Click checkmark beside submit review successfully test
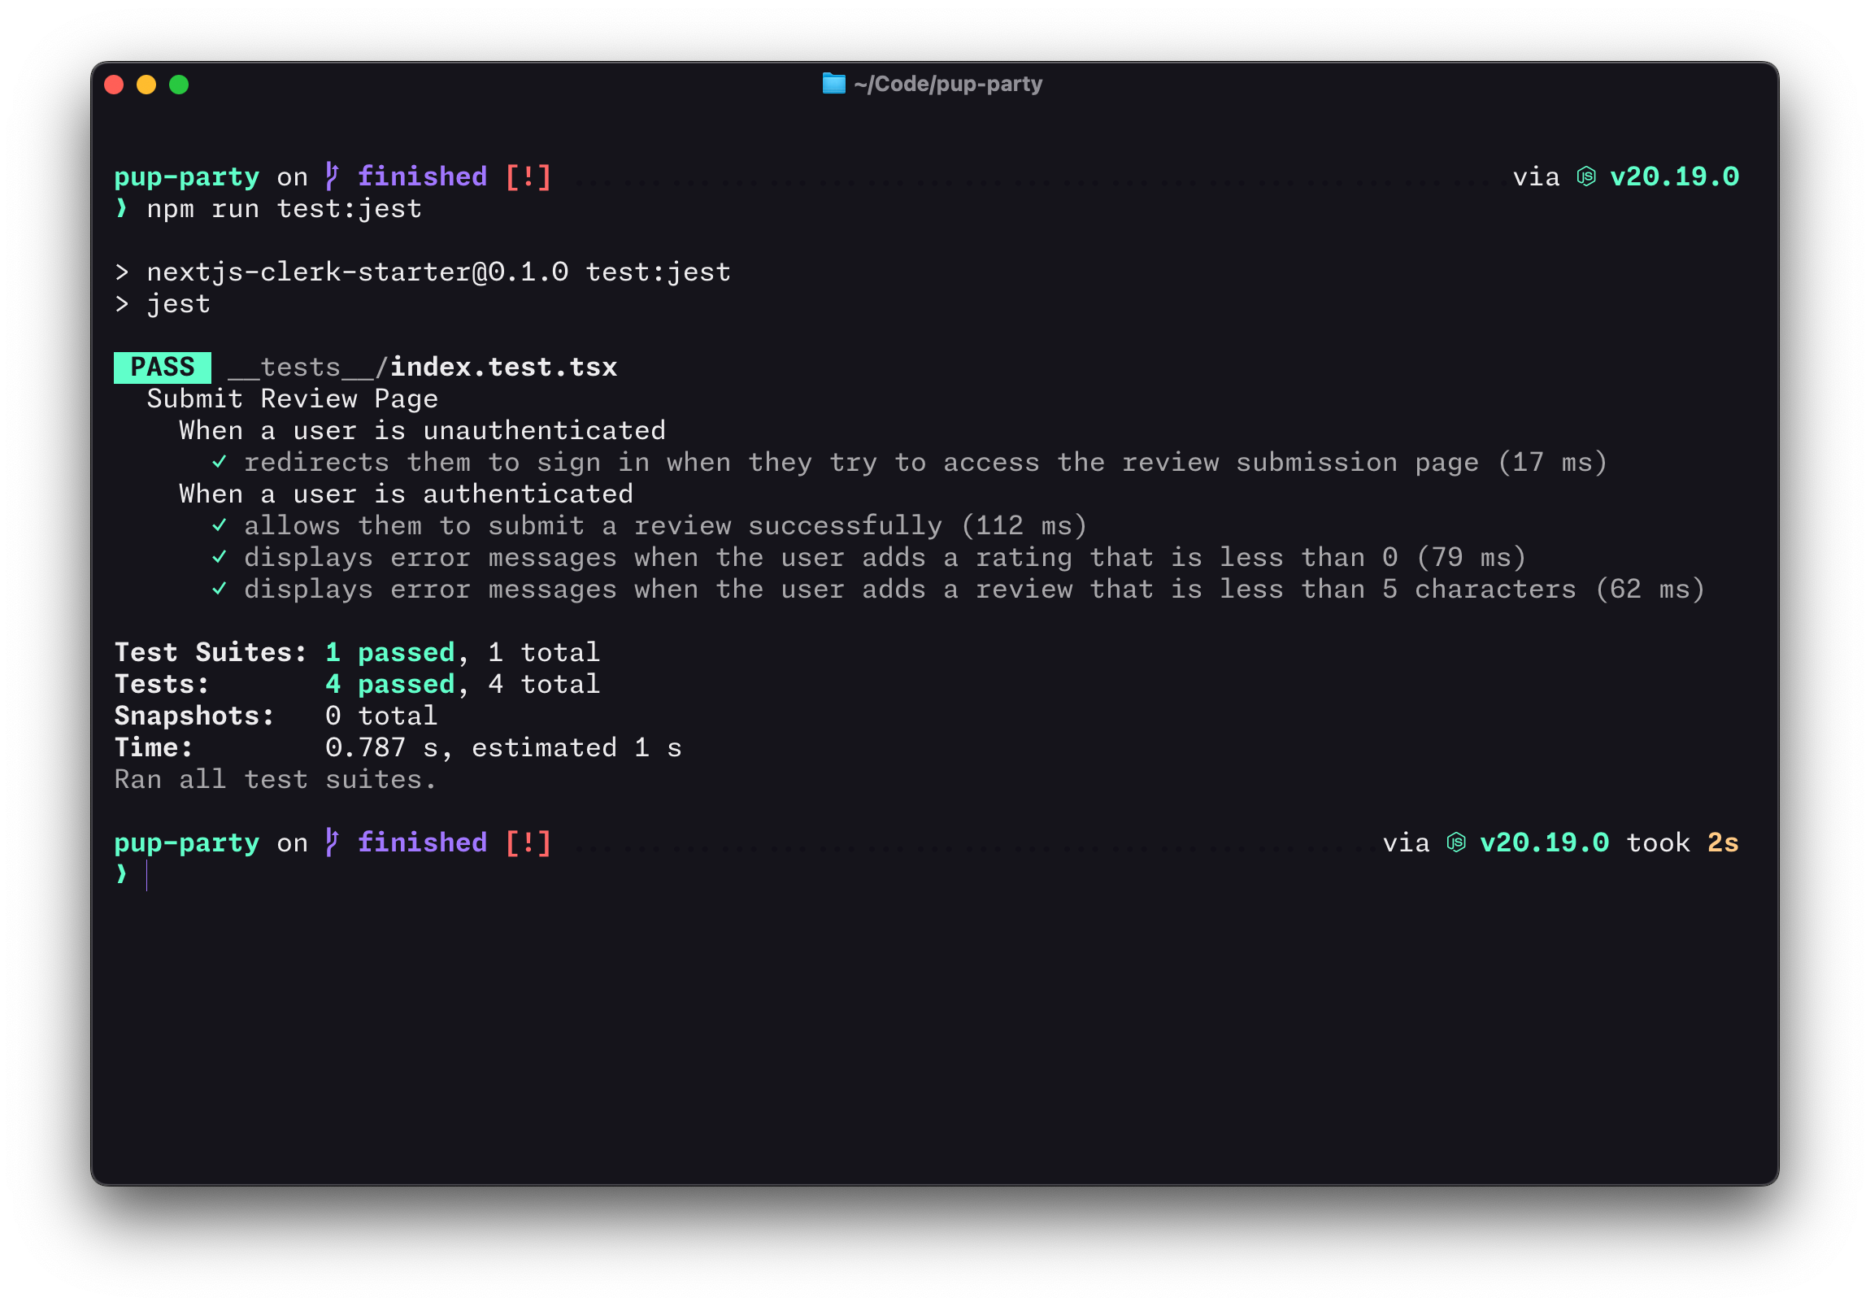 (219, 525)
